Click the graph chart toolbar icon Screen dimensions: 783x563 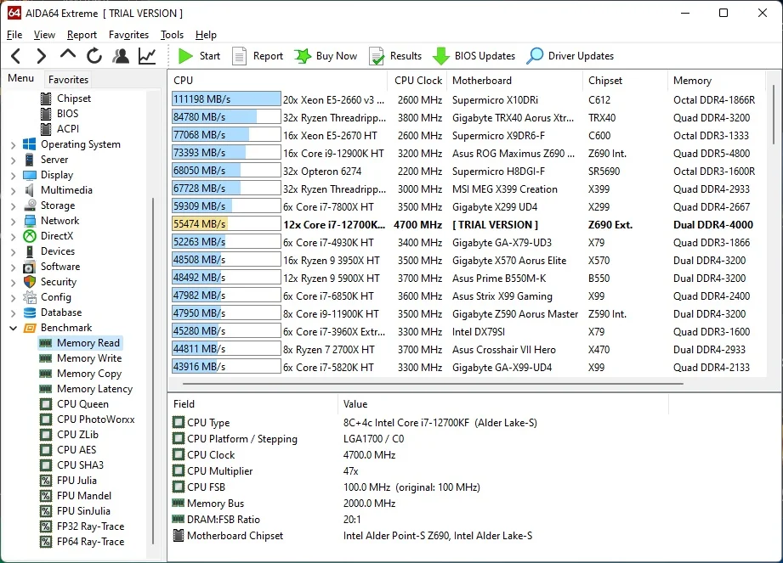point(147,56)
